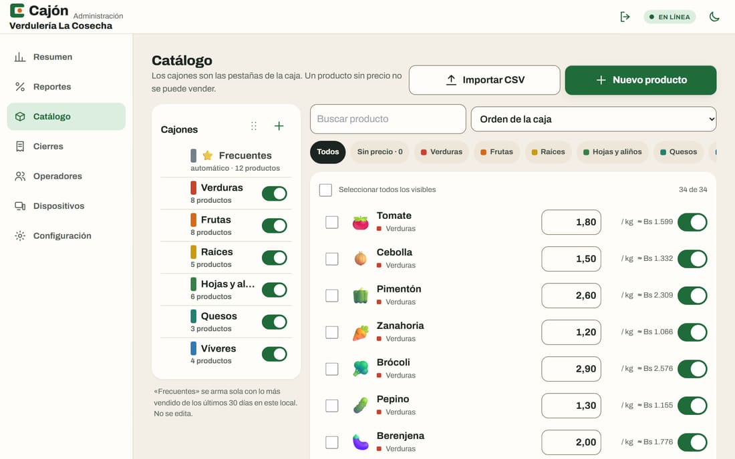Check the Tomate row checkbox

[x=332, y=222]
